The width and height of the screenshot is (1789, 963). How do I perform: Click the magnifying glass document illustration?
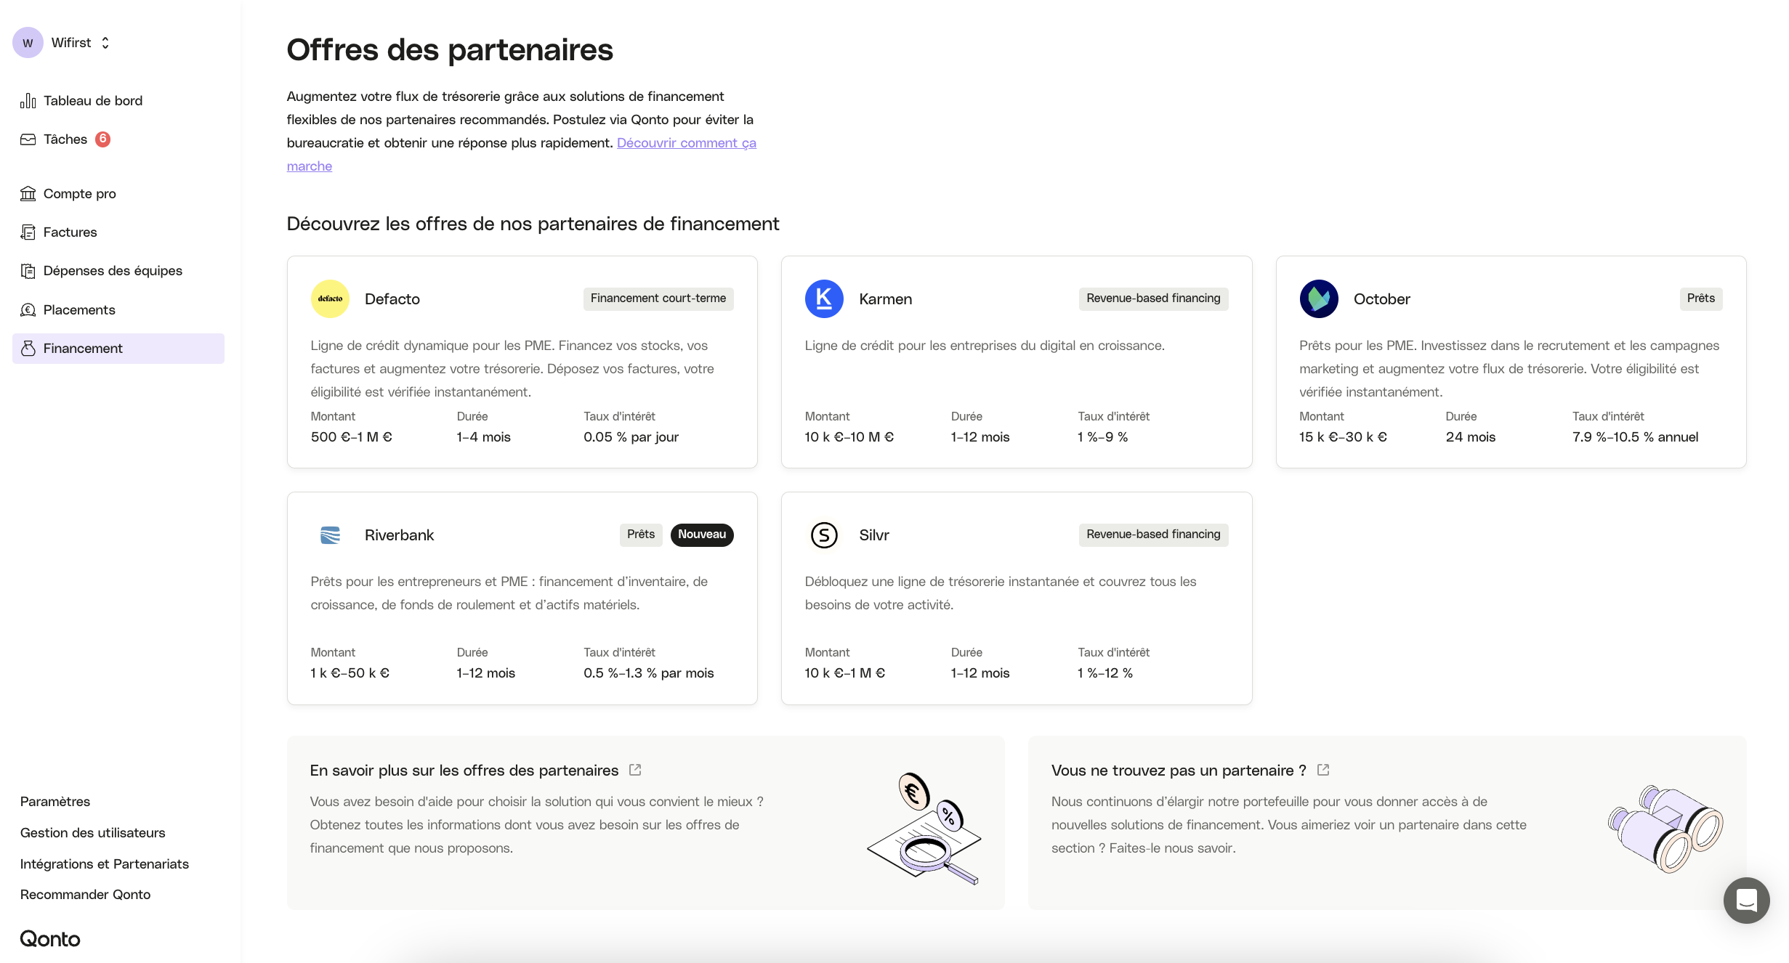coord(924,828)
